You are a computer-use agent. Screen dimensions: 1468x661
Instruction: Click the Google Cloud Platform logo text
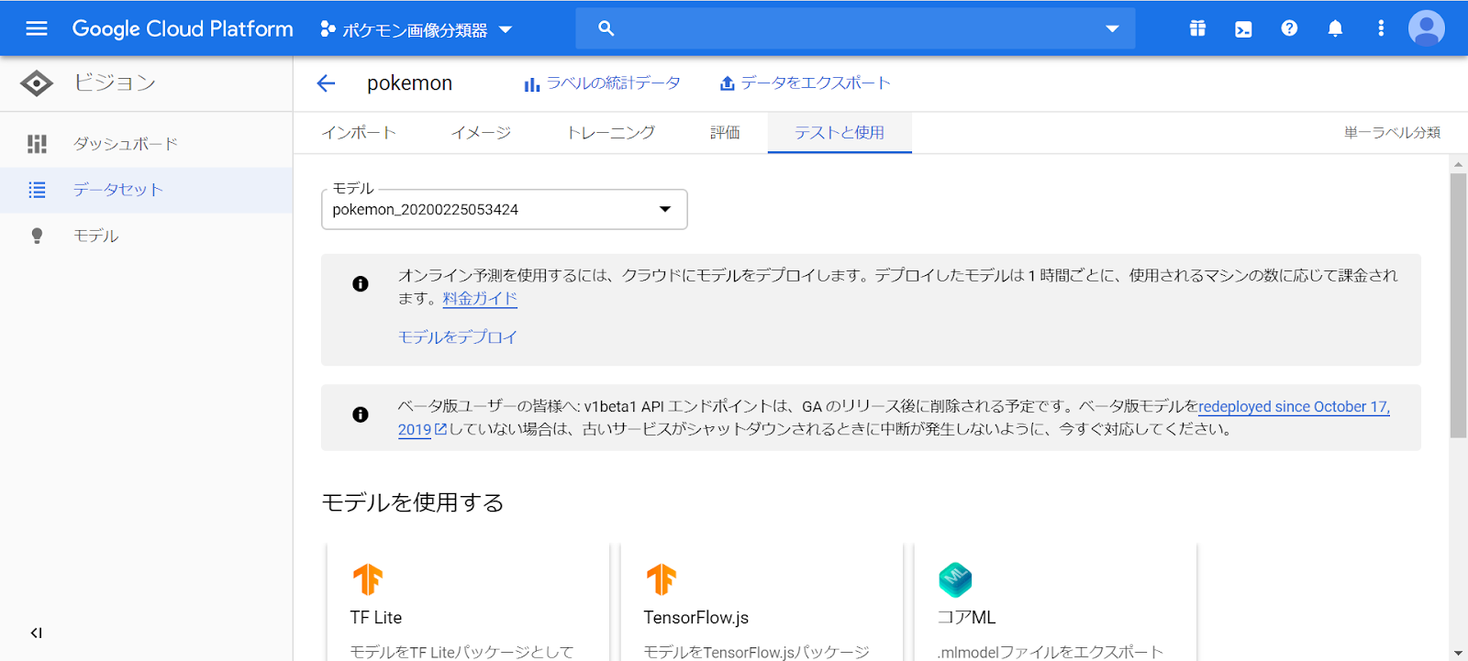click(183, 28)
